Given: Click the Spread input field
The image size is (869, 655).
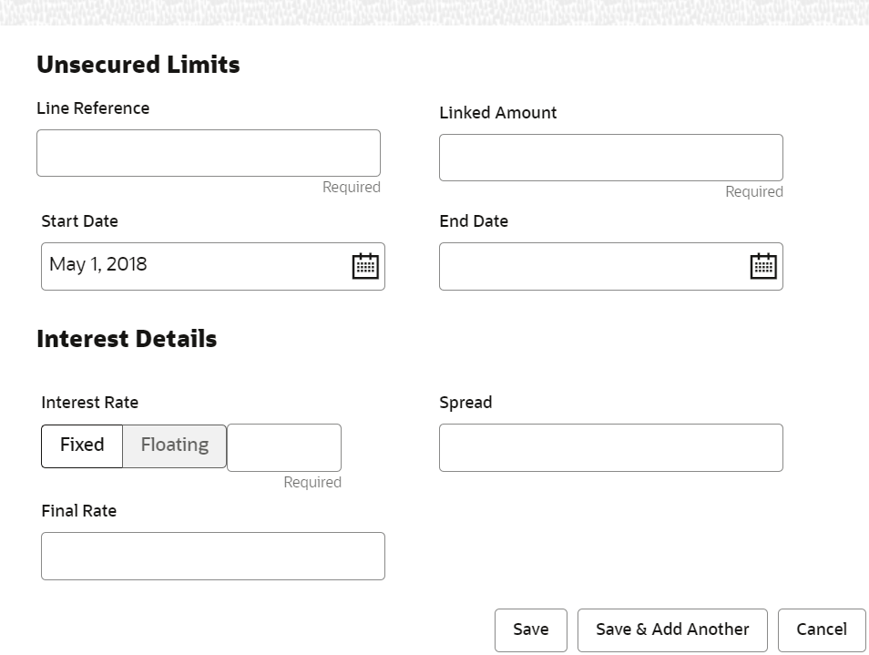Looking at the screenshot, I should click(610, 447).
